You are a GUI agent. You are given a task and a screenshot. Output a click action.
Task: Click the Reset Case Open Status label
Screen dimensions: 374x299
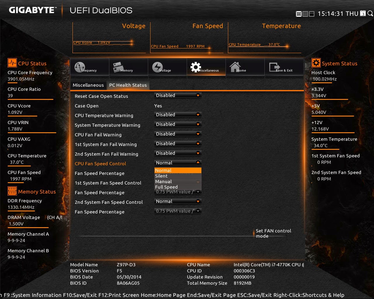[101, 96]
